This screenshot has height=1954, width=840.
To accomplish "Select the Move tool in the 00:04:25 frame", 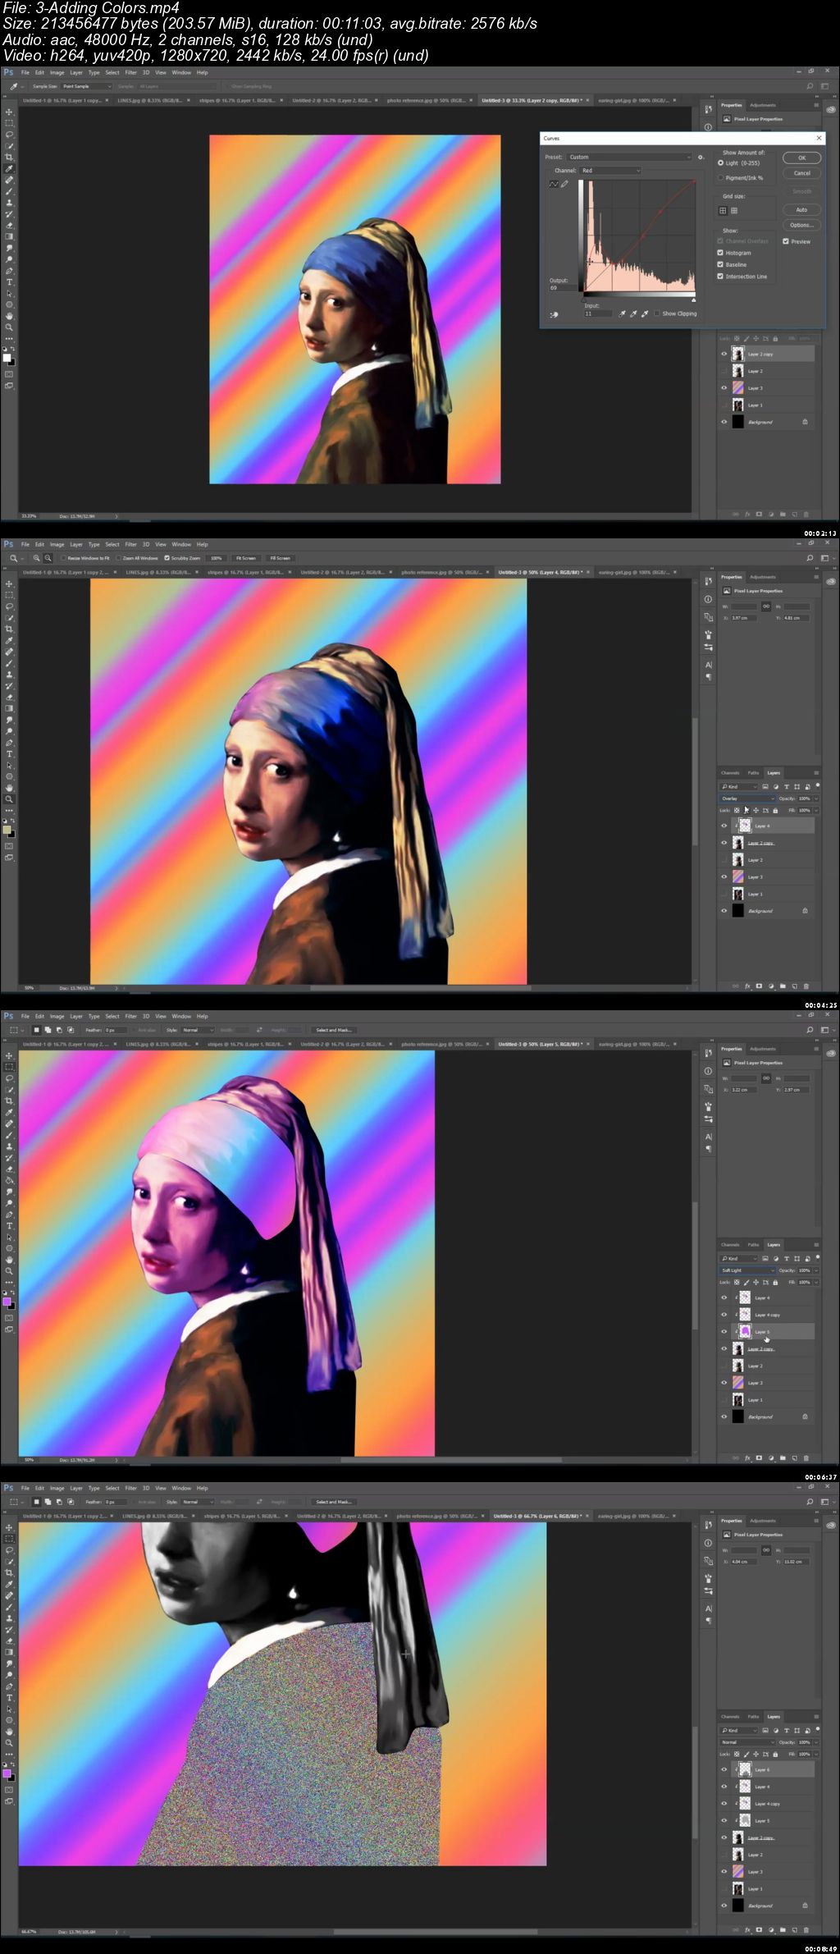I will [9, 584].
